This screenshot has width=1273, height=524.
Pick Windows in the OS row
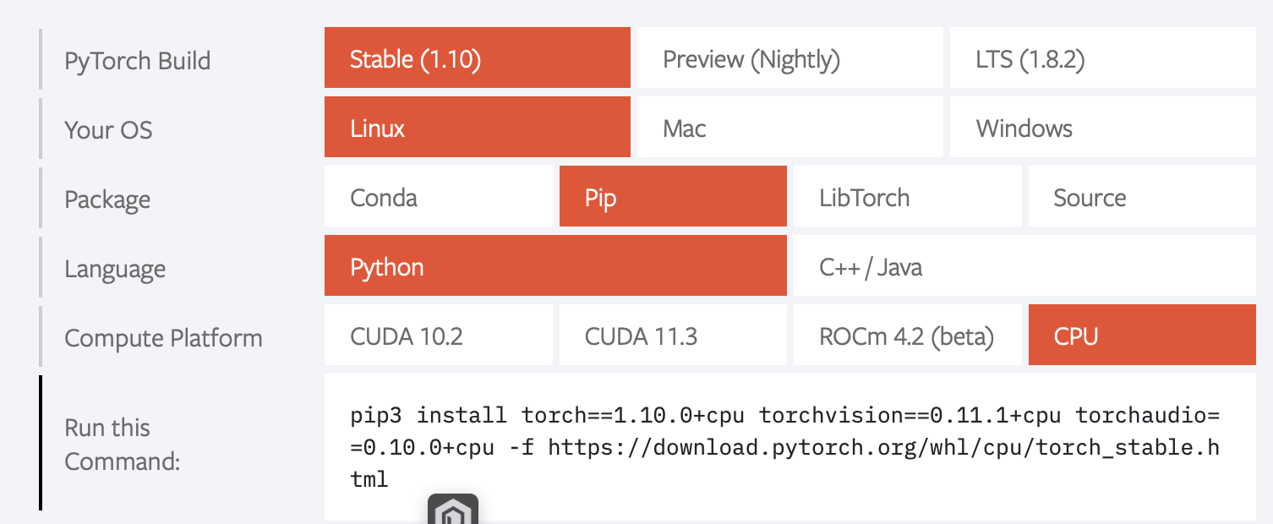(1101, 127)
